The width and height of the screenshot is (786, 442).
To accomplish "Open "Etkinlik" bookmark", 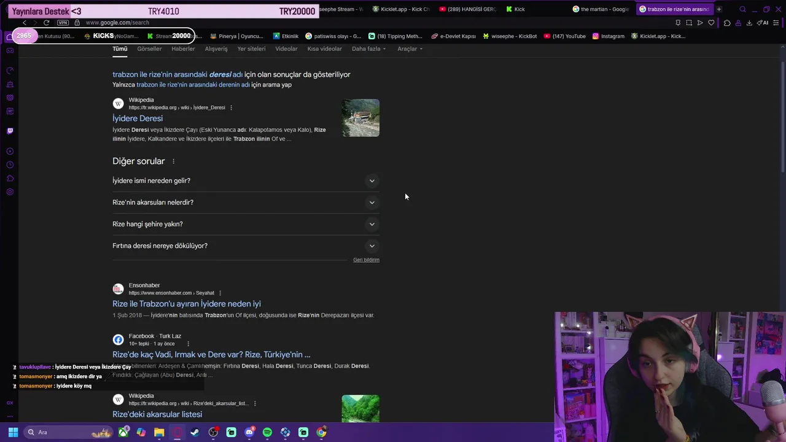I will pos(286,36).
